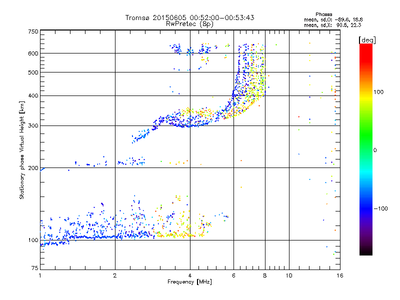This screenshot has width=400, height=300.
Task: Click the colorbar '0' tick label
Action: click(x=375, y=150)
